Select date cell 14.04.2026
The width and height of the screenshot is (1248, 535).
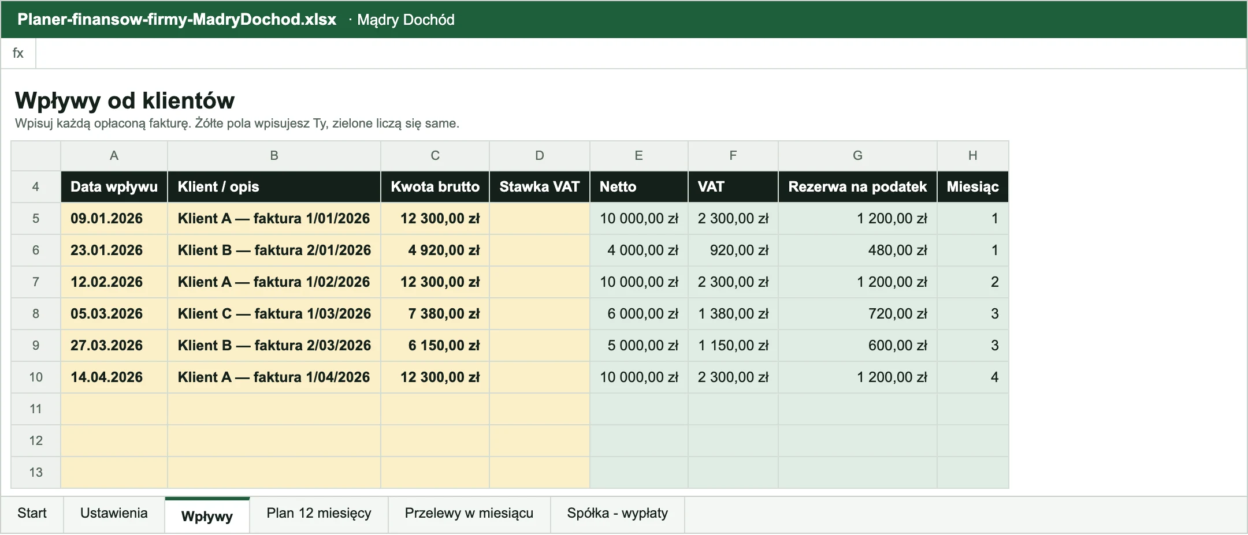[114, 377]
